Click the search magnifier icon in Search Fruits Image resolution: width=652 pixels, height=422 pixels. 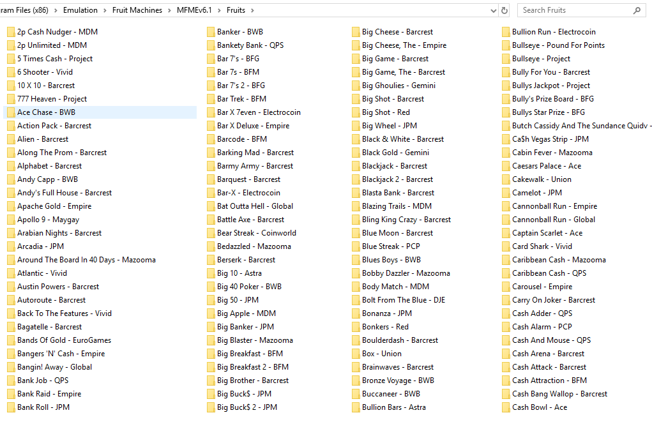637,10
